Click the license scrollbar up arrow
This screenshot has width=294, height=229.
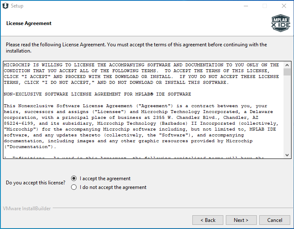pyautogui.click(x=287, y=65)
